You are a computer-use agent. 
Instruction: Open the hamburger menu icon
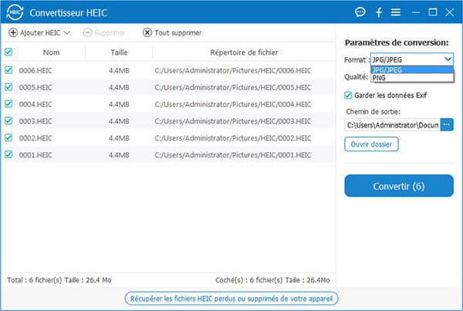click(396, 12)
